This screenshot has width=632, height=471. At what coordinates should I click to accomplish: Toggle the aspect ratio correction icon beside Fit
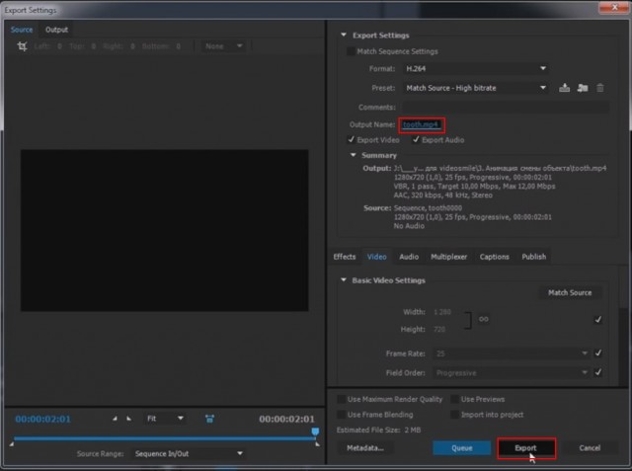coord(209,419)
